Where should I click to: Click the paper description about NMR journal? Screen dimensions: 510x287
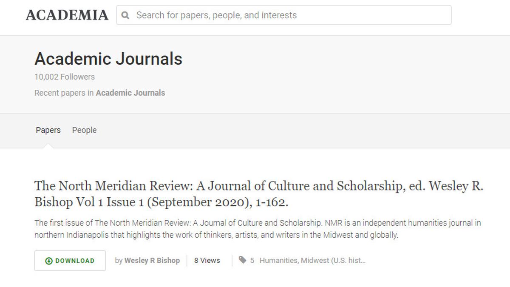[258, 229]
